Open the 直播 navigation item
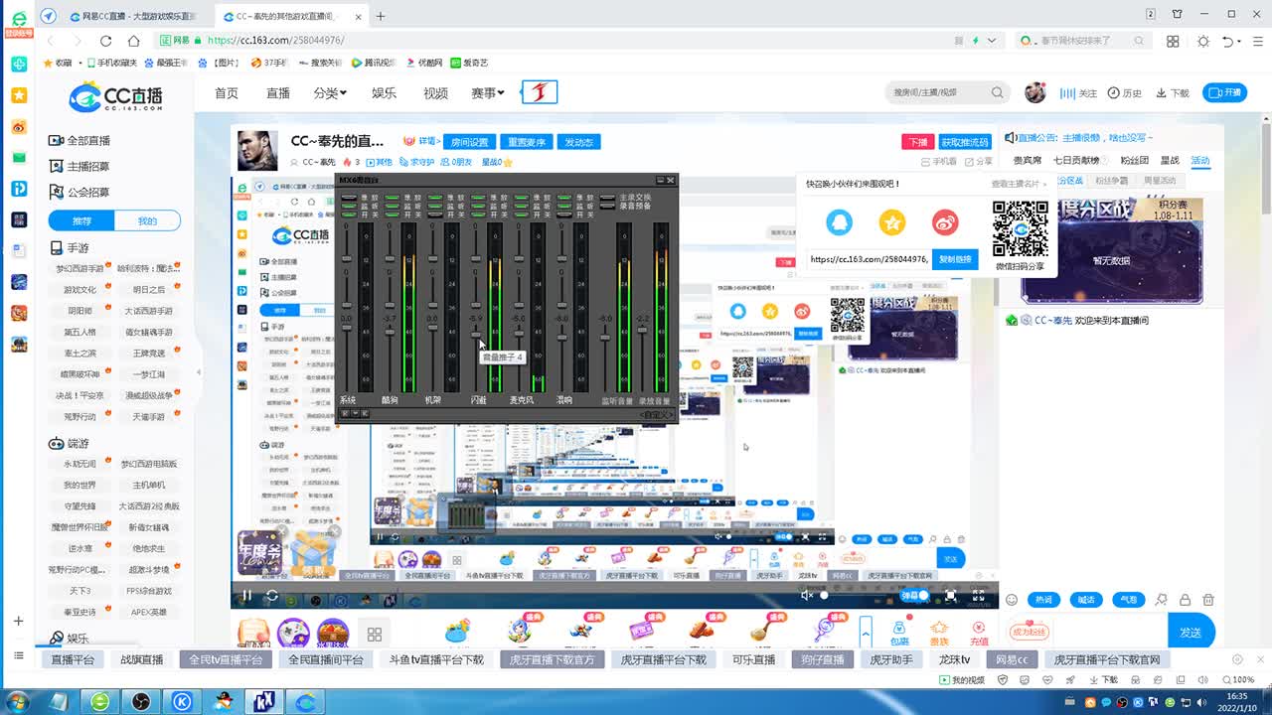This screenshot has width=1272, height=715. [x=278, y=92]
